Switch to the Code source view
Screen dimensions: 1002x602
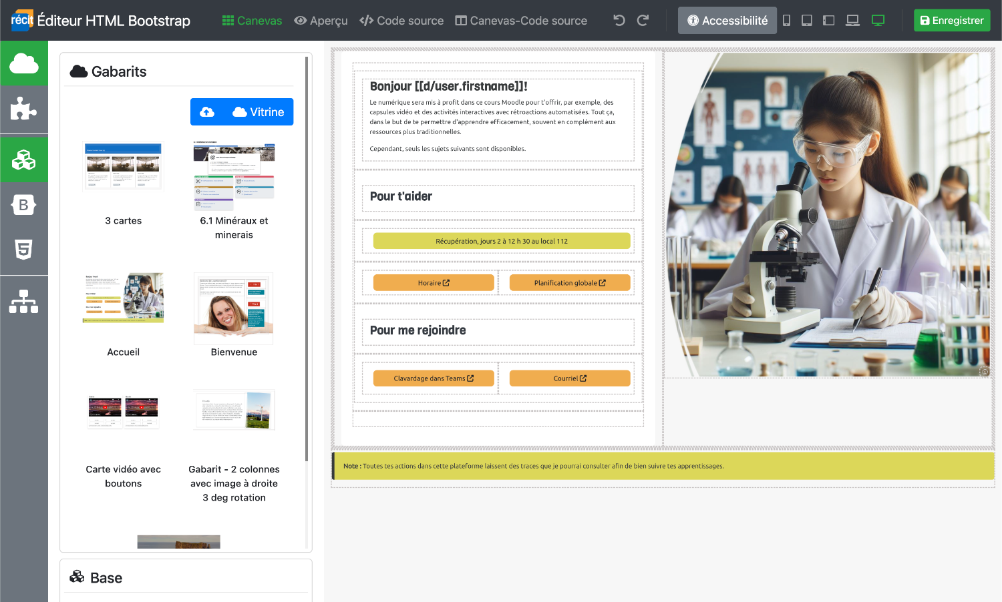[401, 21]
